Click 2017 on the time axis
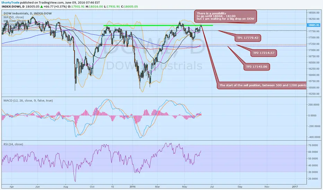Viewport: 323px width, 190px height. coord(295,187)
